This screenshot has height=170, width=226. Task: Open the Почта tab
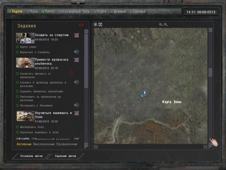tap(49, 11)
